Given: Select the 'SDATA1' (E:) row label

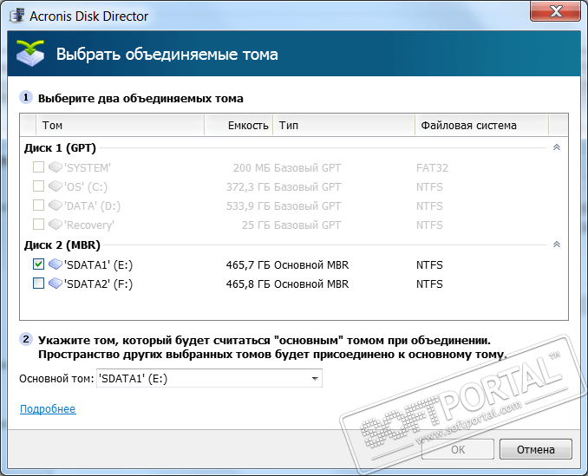Looking at the screenshot, I should [98, 265].
